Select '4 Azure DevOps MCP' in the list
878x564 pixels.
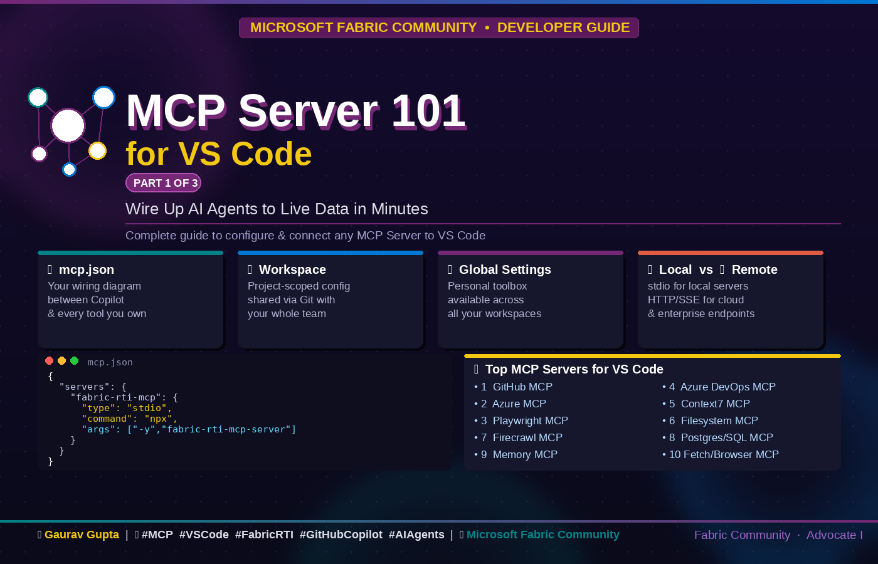pos(719,387)
